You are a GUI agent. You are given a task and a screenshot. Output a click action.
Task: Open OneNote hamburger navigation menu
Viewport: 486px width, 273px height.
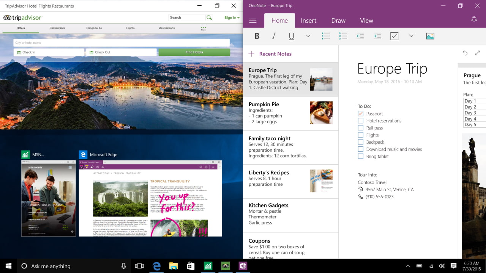point(252,21)
